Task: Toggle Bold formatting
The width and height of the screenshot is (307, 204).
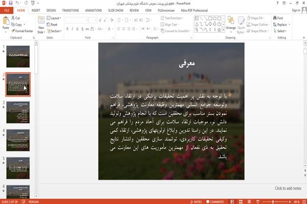Action: coord(67,29)
